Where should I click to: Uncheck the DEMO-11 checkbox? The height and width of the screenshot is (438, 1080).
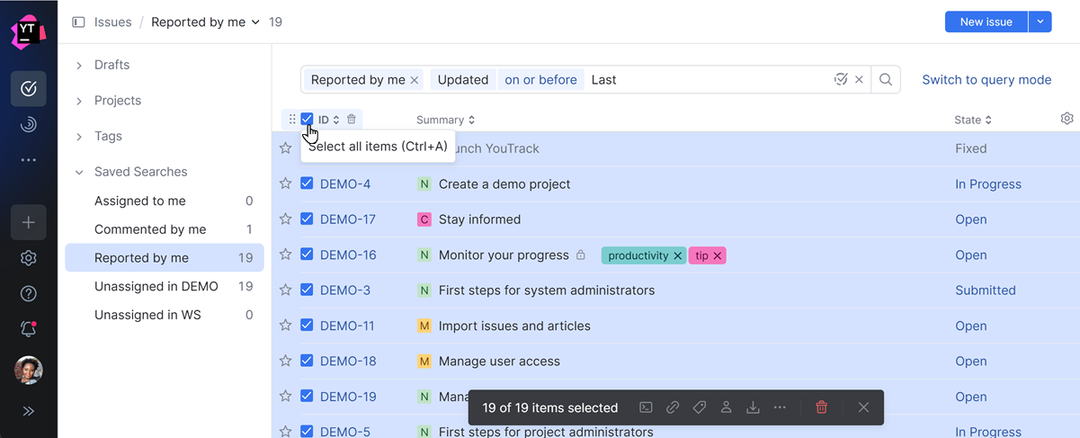coord(307,326)
